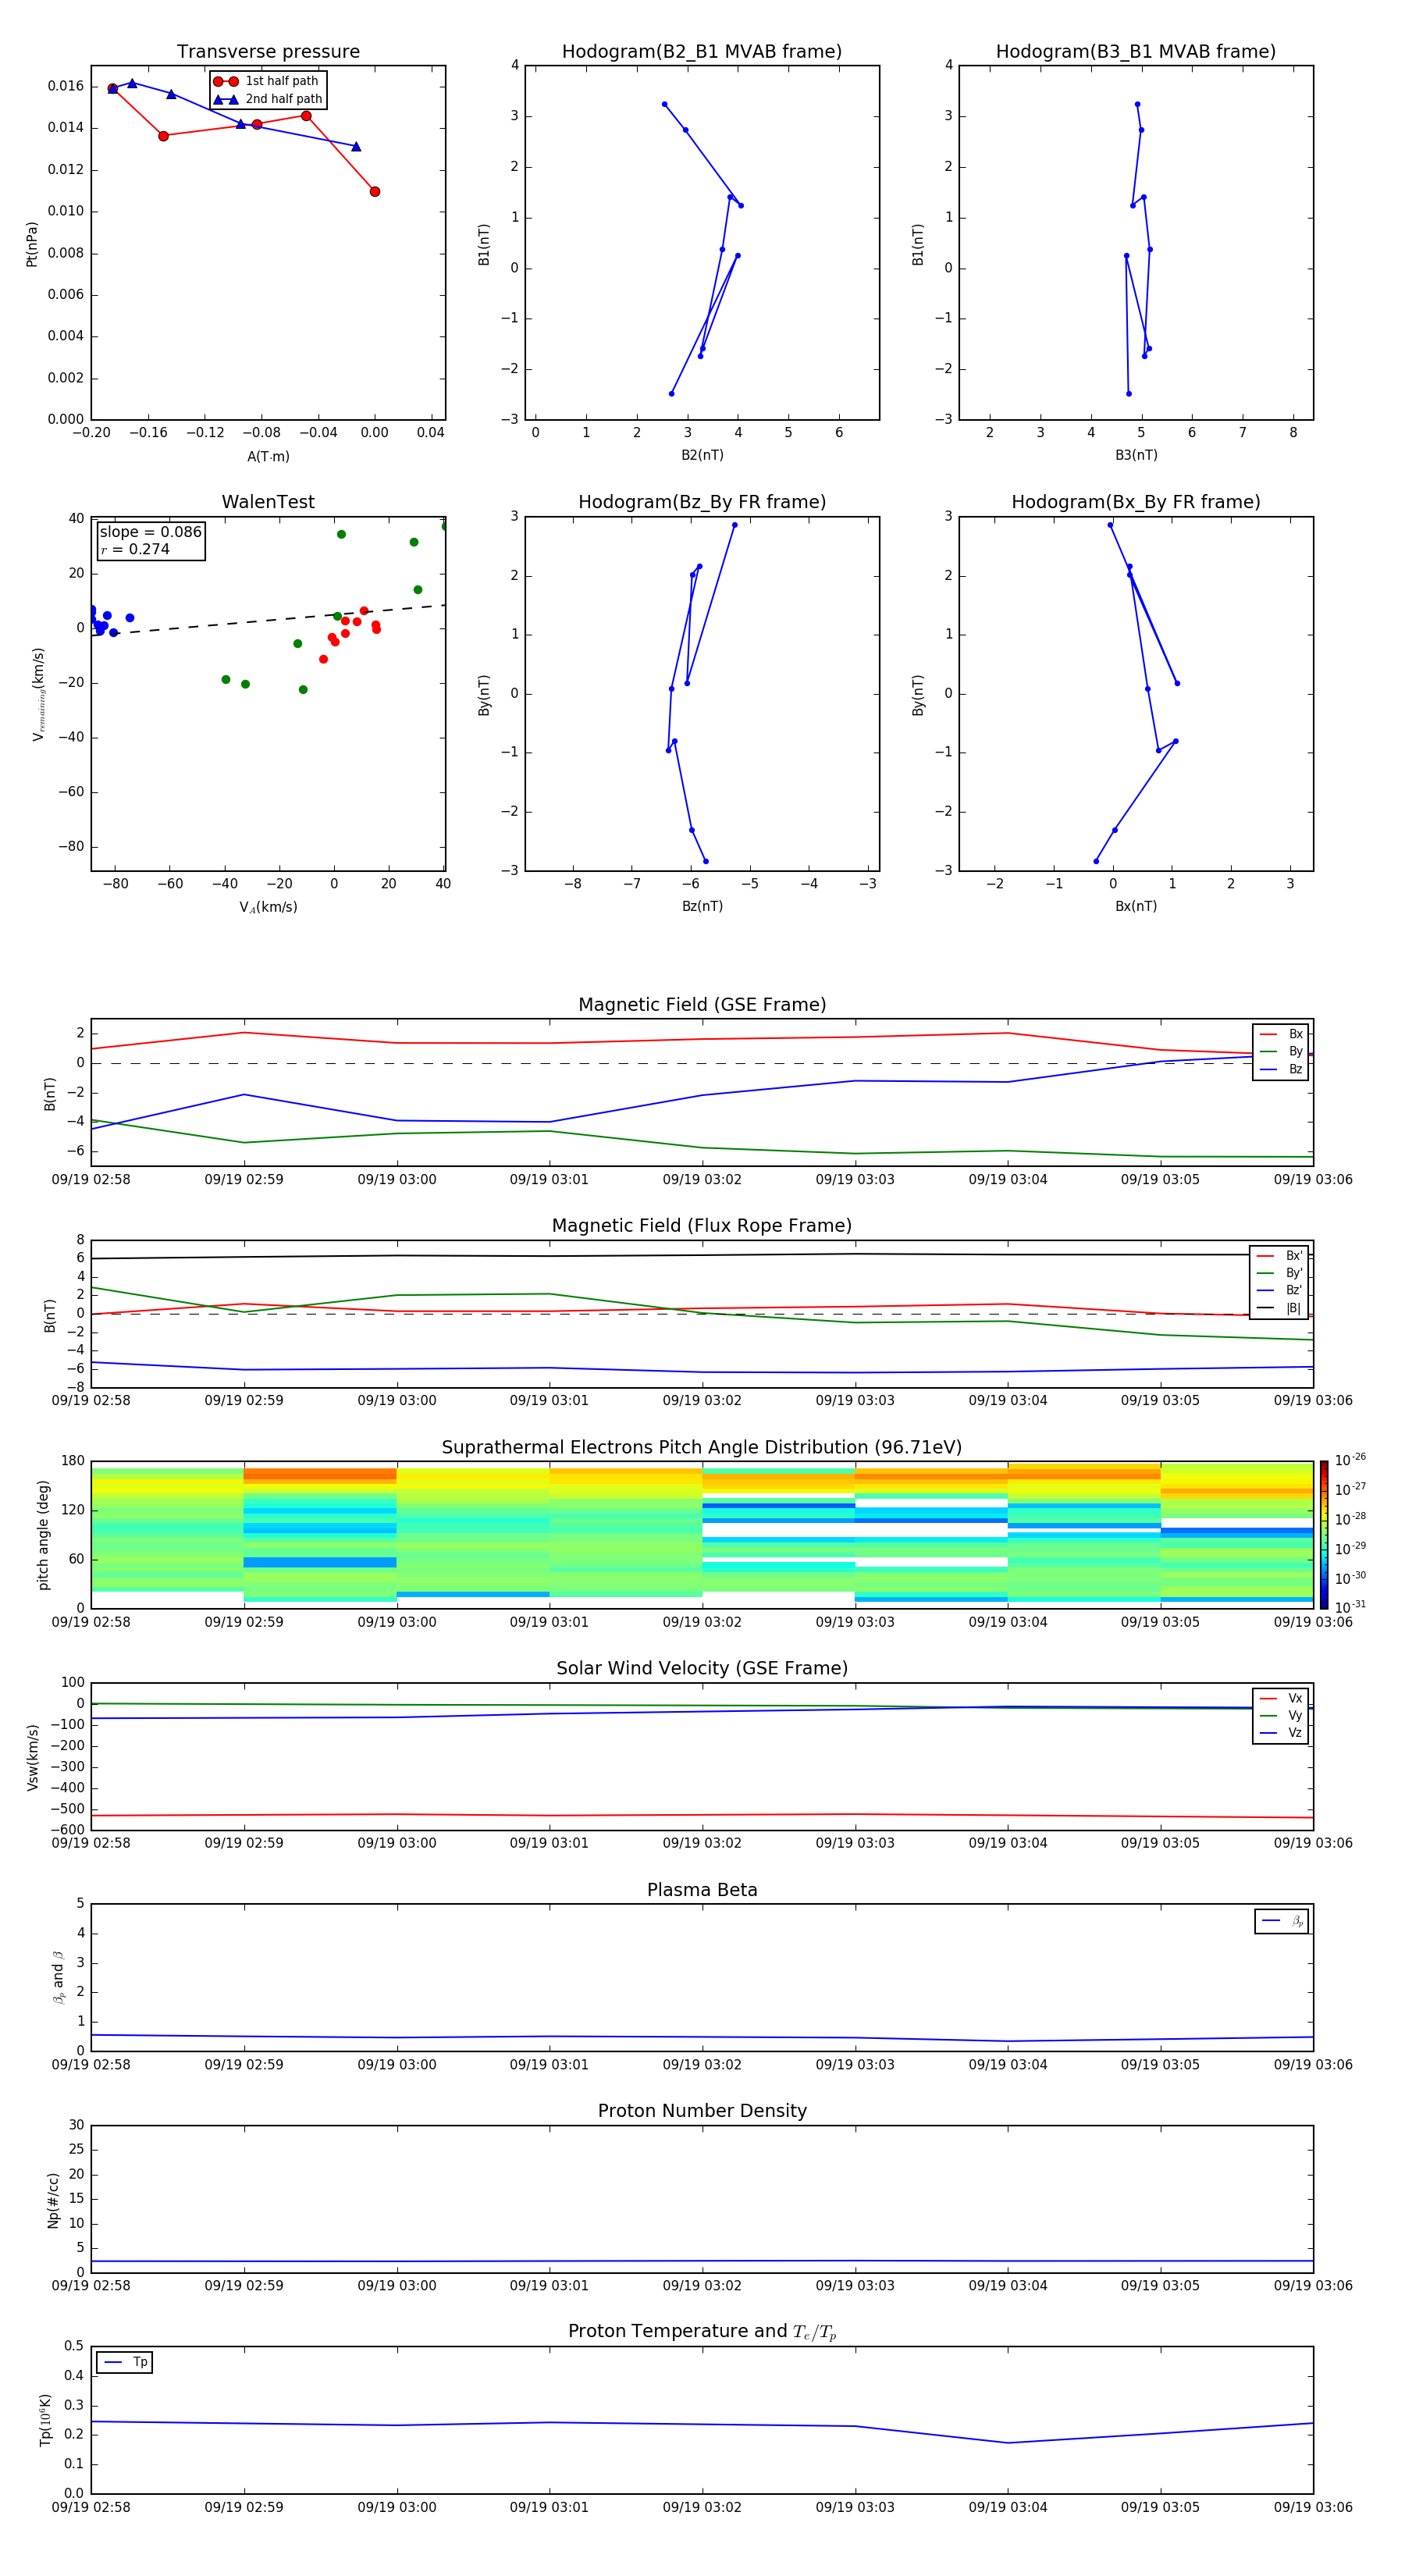Screen dimensions: 1405x2576
Task: Click the "Proton Temperature and Te/Tp" title
Action: tap(702, 2331)
